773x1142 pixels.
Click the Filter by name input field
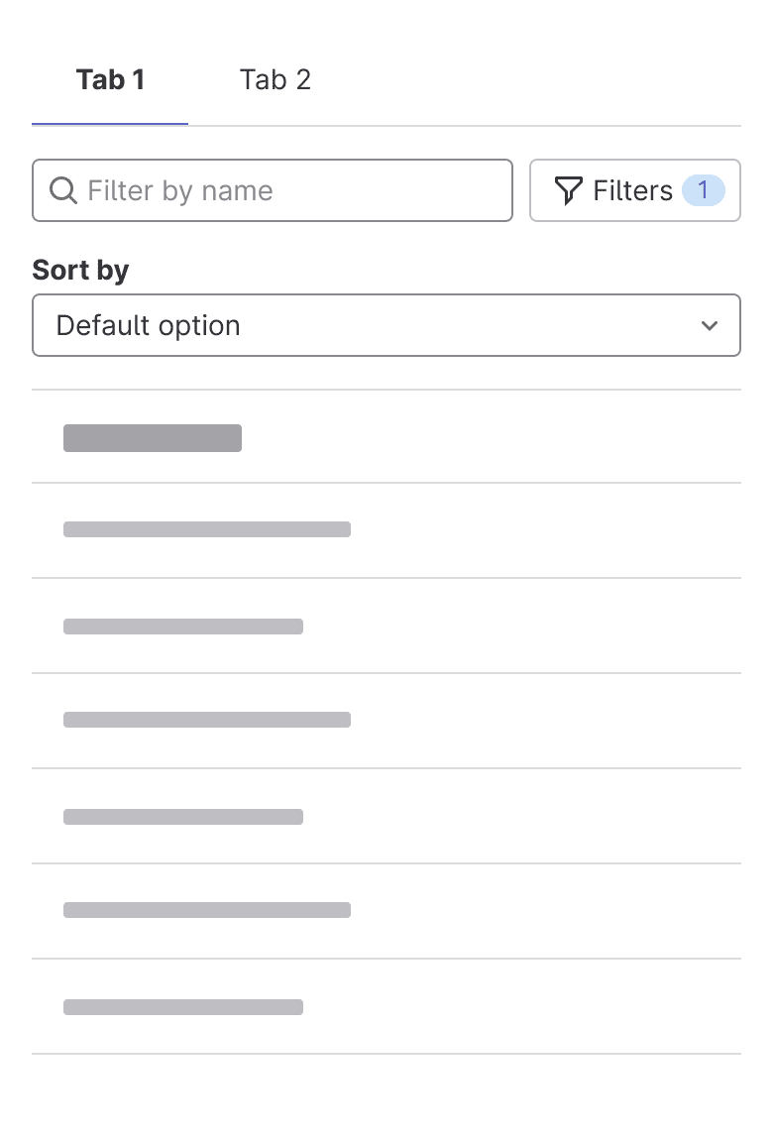click(x=272, y=190)
